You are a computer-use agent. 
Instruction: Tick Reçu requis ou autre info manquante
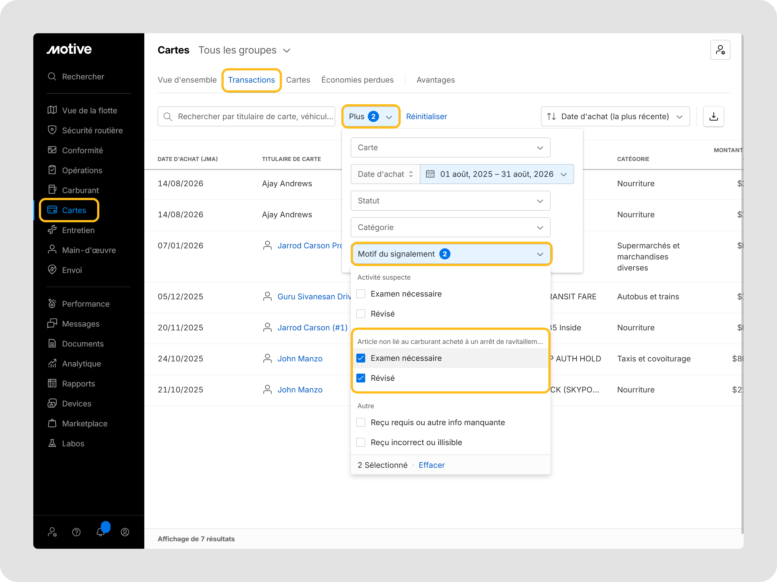pos(361,422)
